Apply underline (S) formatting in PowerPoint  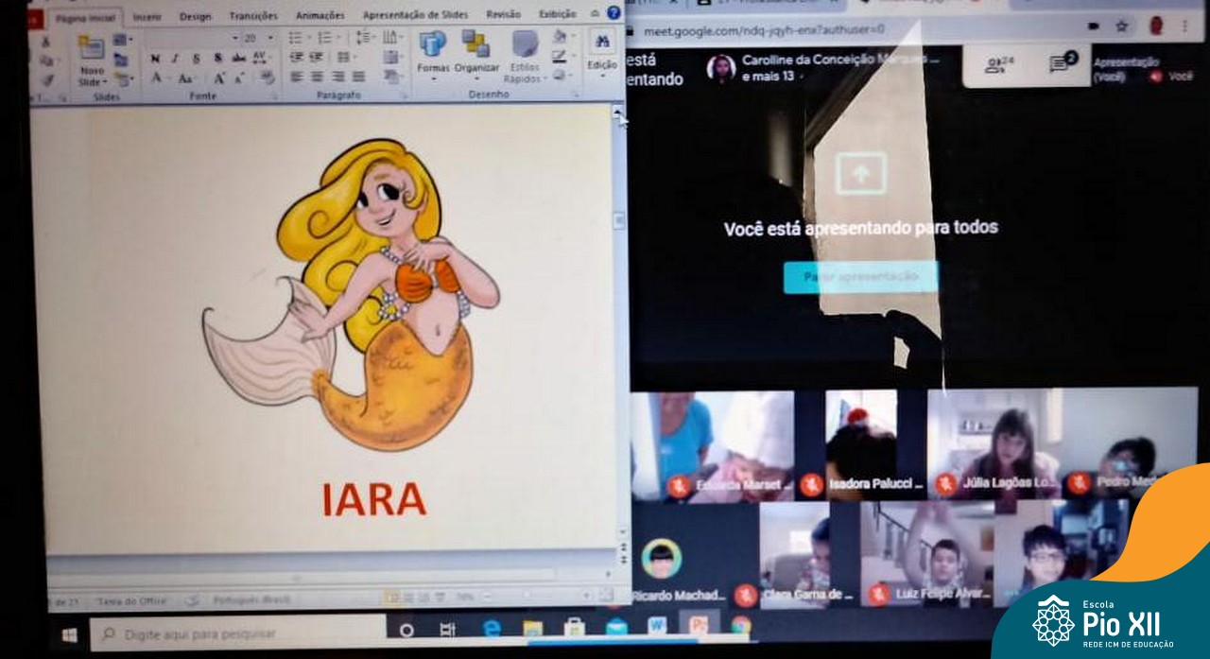pyautogui.click(x=197, y=59)
